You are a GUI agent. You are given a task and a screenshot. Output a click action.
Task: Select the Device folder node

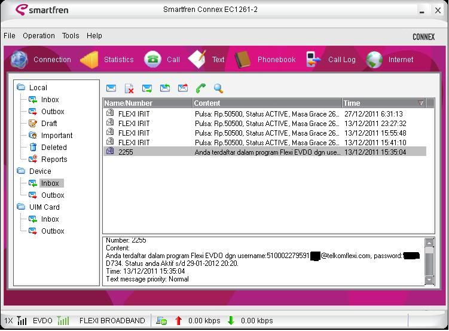[x=40, y=171]
